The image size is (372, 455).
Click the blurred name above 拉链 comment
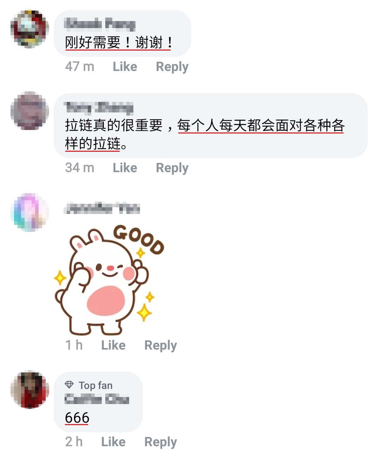99,107
